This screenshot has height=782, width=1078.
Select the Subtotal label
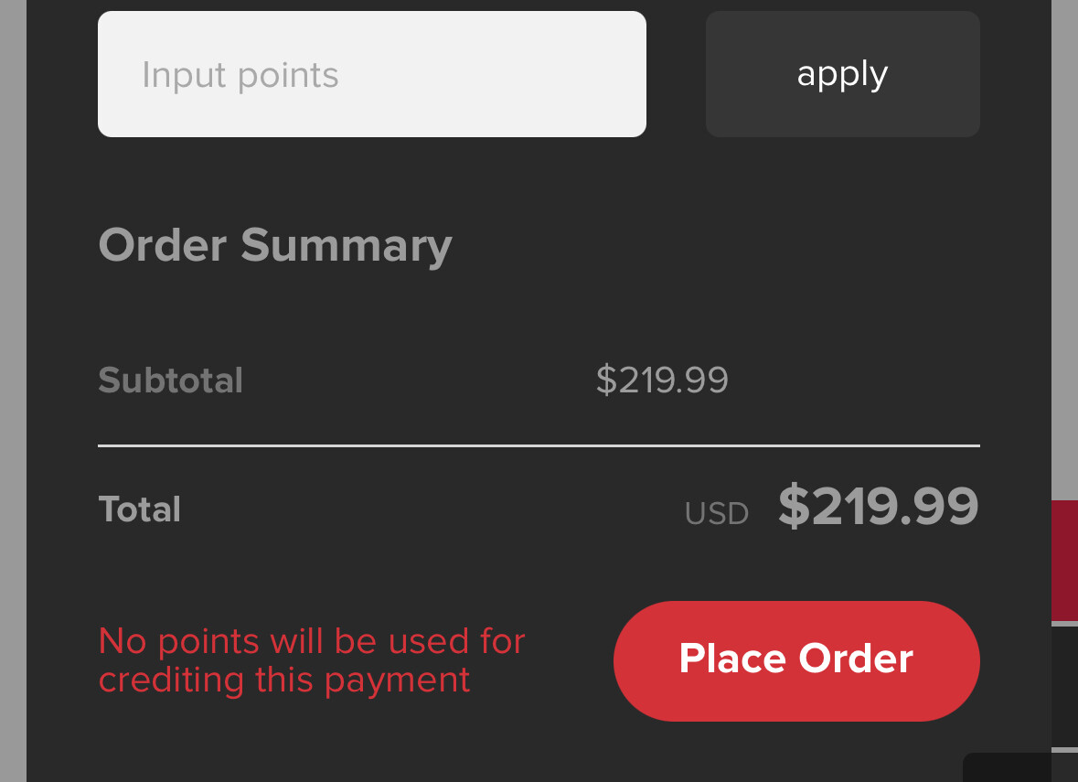pyautogui.click(x=170, y=380)
